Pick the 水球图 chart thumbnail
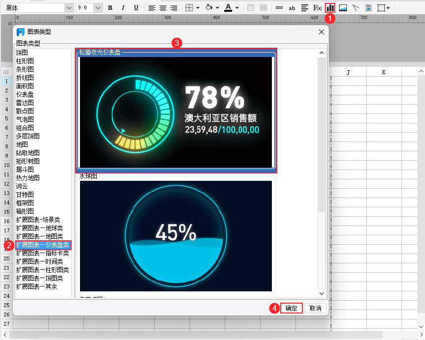 point(176,235)
